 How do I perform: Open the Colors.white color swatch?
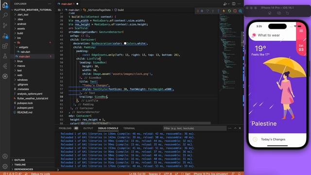coord(125,43)
